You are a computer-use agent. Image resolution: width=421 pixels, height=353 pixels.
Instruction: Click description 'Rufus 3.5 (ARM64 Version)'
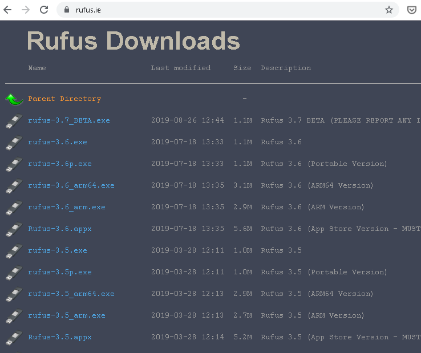[317, 294]
